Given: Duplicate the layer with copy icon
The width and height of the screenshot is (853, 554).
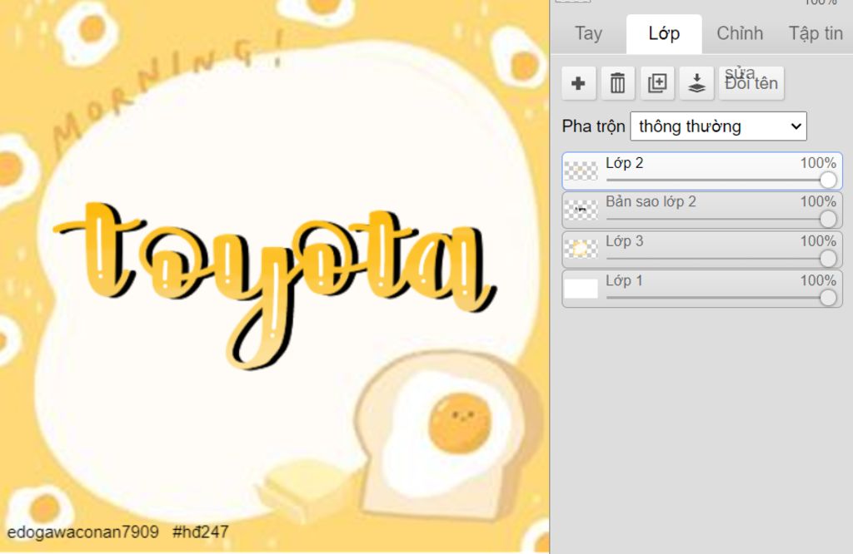Looking at the screenshot, I should (x=657, y=83).
